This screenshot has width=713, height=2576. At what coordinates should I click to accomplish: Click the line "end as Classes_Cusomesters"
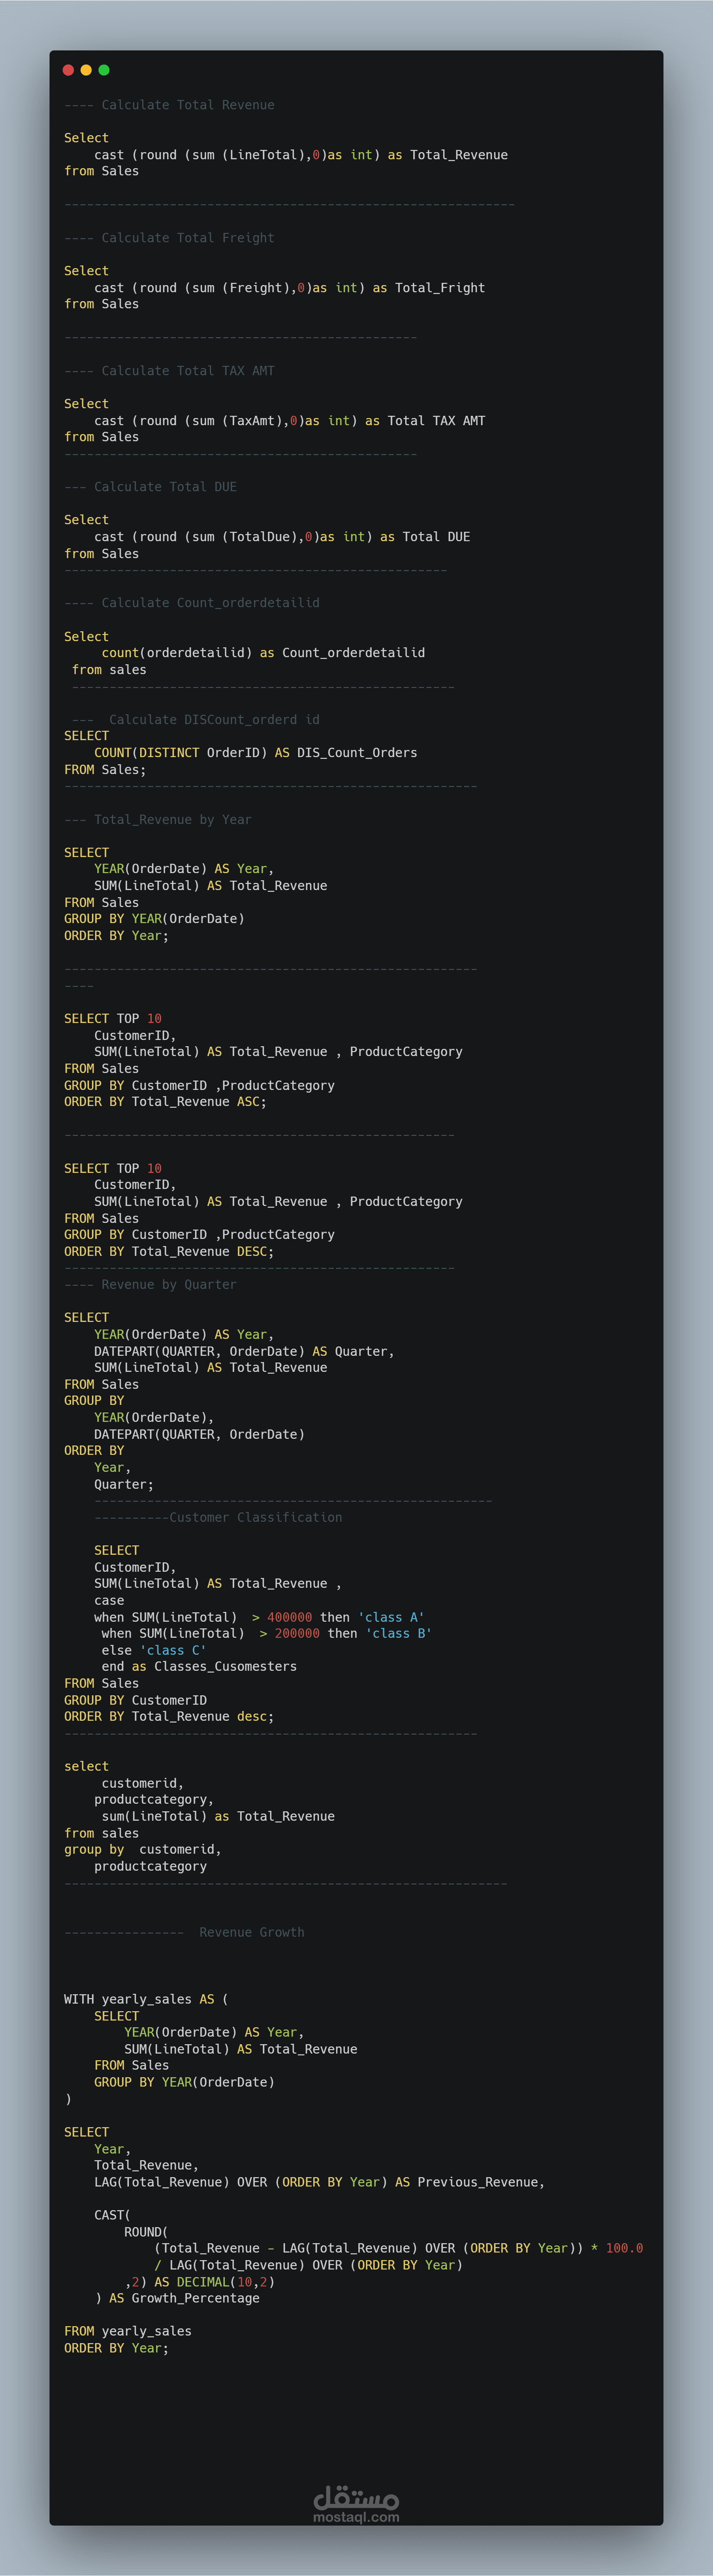pyautogui.click(x=199, y=1667)
